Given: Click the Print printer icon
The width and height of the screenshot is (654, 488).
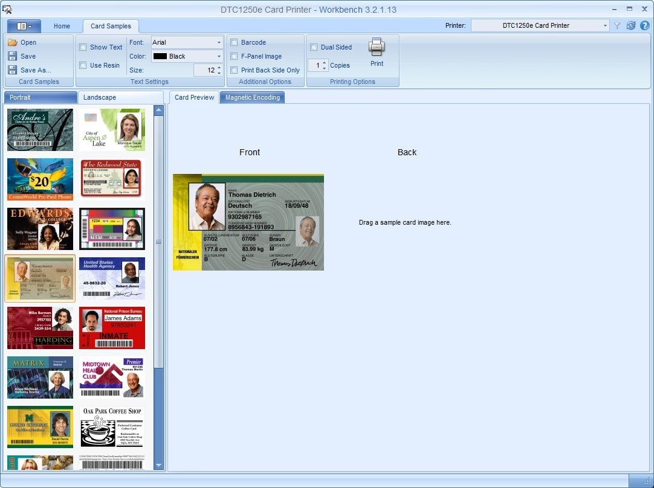Looking at the screenshot, I should tap(377, 47).
